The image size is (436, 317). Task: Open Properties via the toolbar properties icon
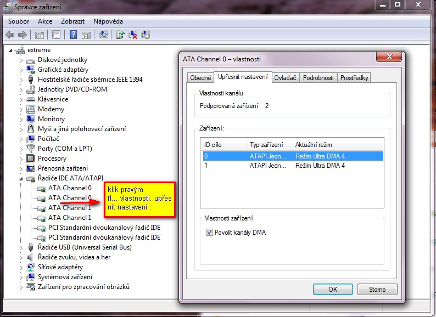click(x=56, y=35)
